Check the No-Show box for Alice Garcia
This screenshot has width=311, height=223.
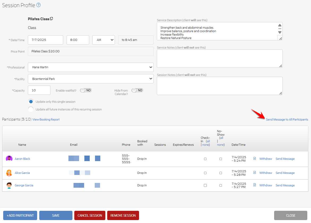pos(221,173)
